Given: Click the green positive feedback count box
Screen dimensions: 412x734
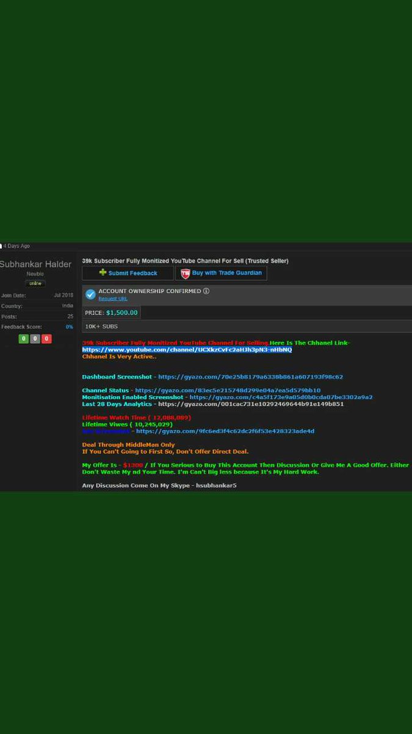Looking at the screenshot, I should (24, 339).
